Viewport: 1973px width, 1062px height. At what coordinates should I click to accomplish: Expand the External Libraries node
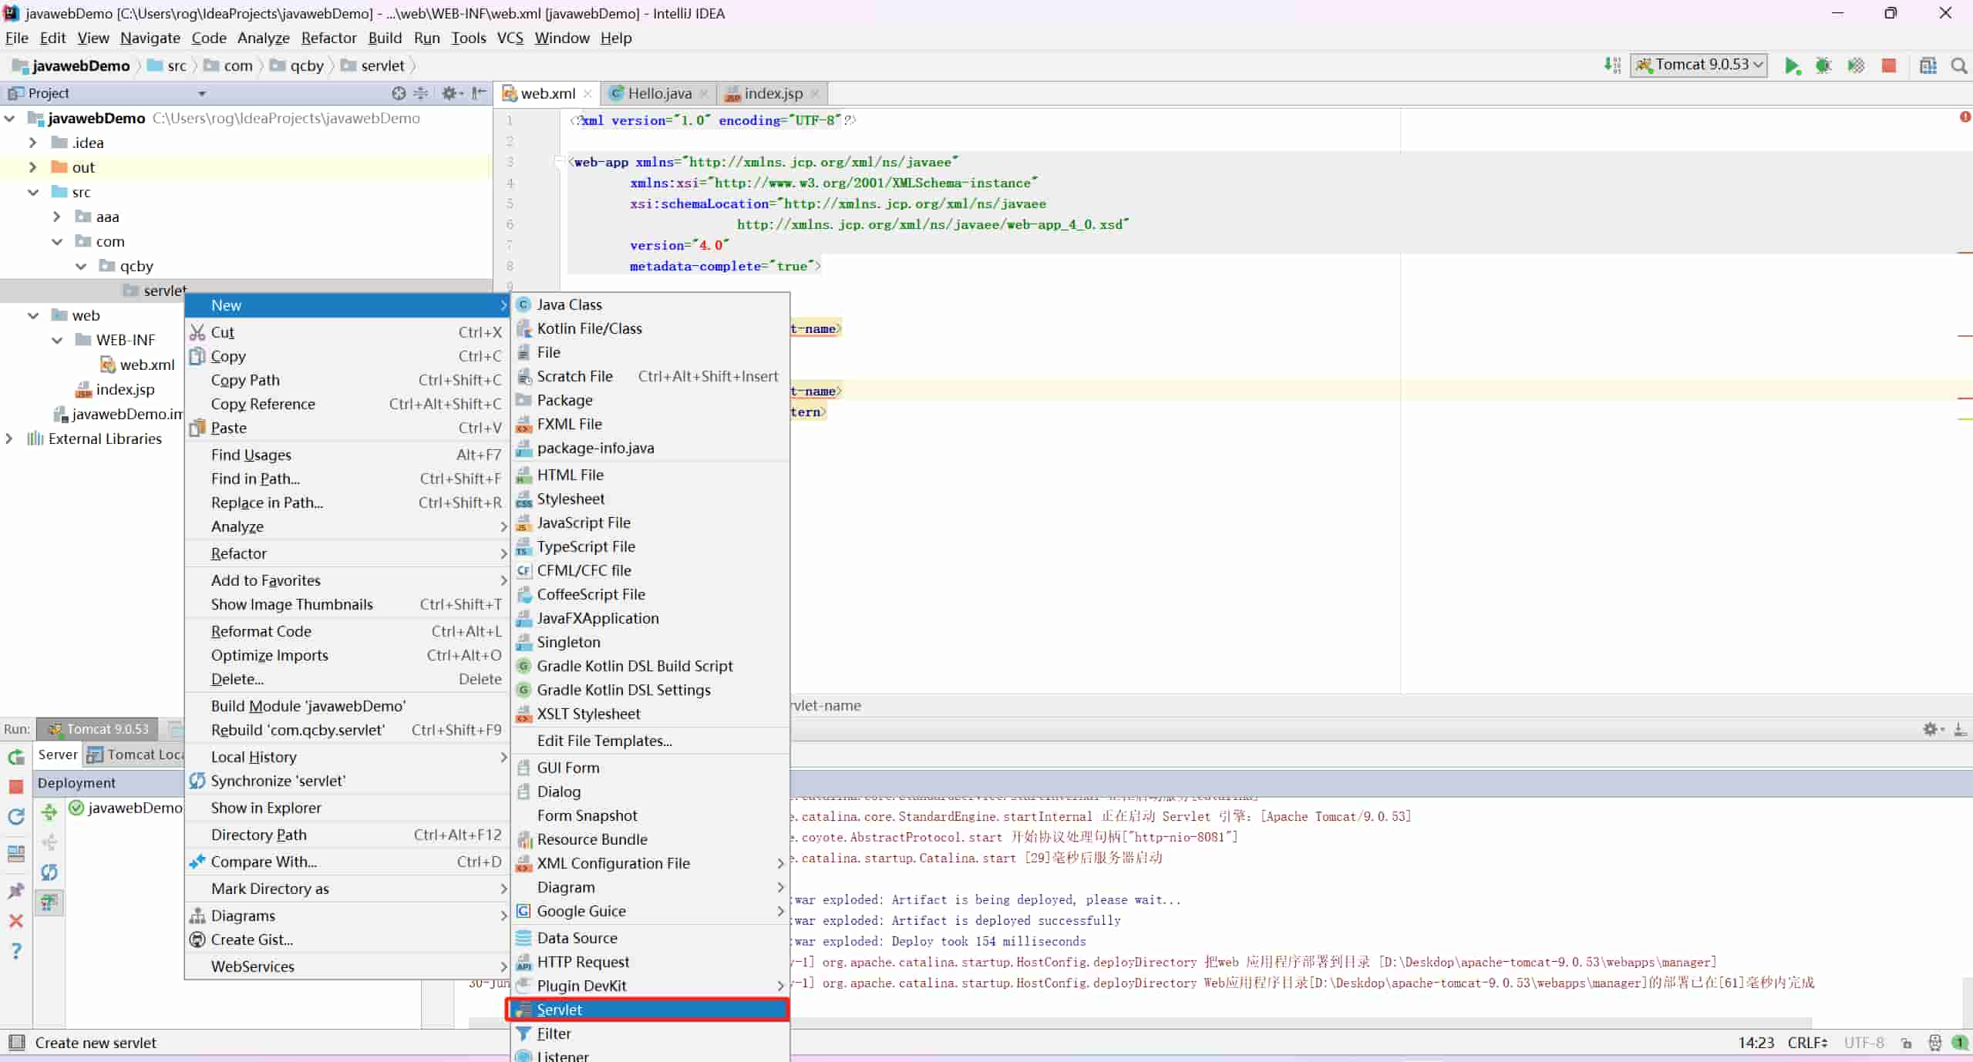(x=9, y=439)
